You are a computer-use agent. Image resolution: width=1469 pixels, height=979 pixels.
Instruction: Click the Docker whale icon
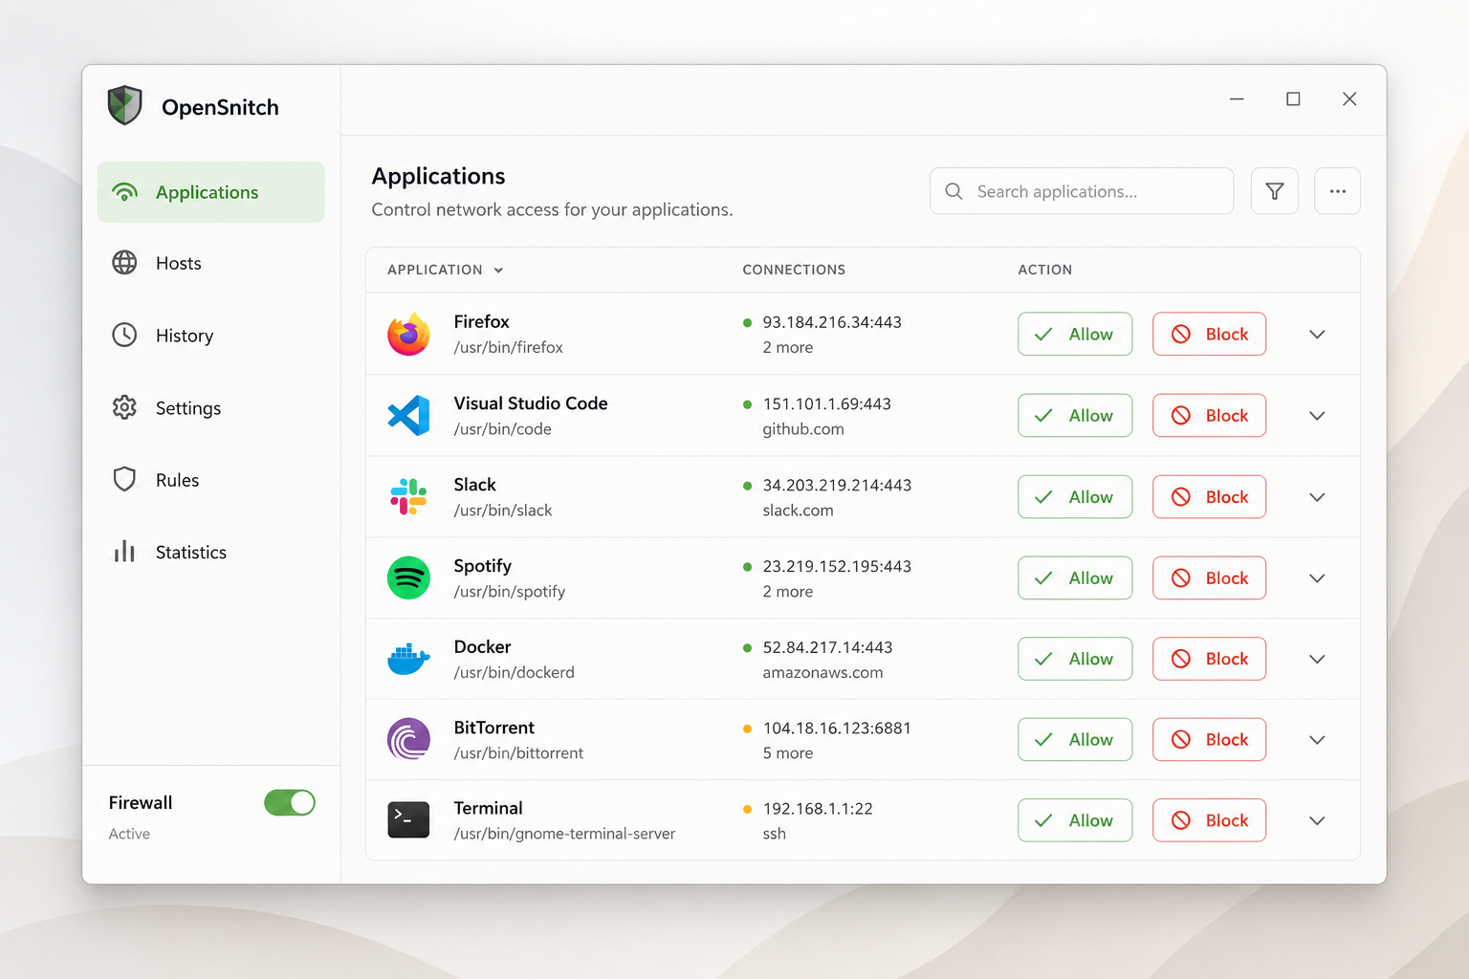[x=408, y=659]
